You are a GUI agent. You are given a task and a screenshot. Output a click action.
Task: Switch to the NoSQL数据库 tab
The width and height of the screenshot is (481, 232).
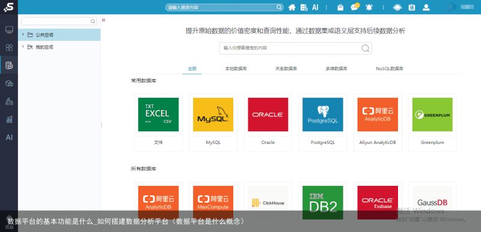tap(390, 69)
